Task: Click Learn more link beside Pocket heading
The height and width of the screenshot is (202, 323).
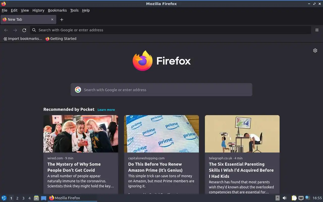Action: point(106,110)
